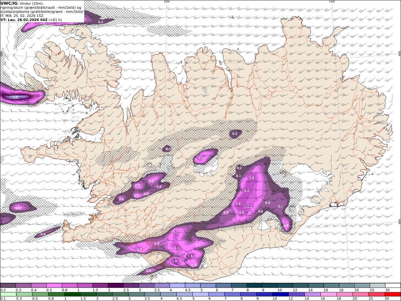Pick the dark mauve 0.2–0.3 snow legend swatch
401x301 pixels.
8,286
